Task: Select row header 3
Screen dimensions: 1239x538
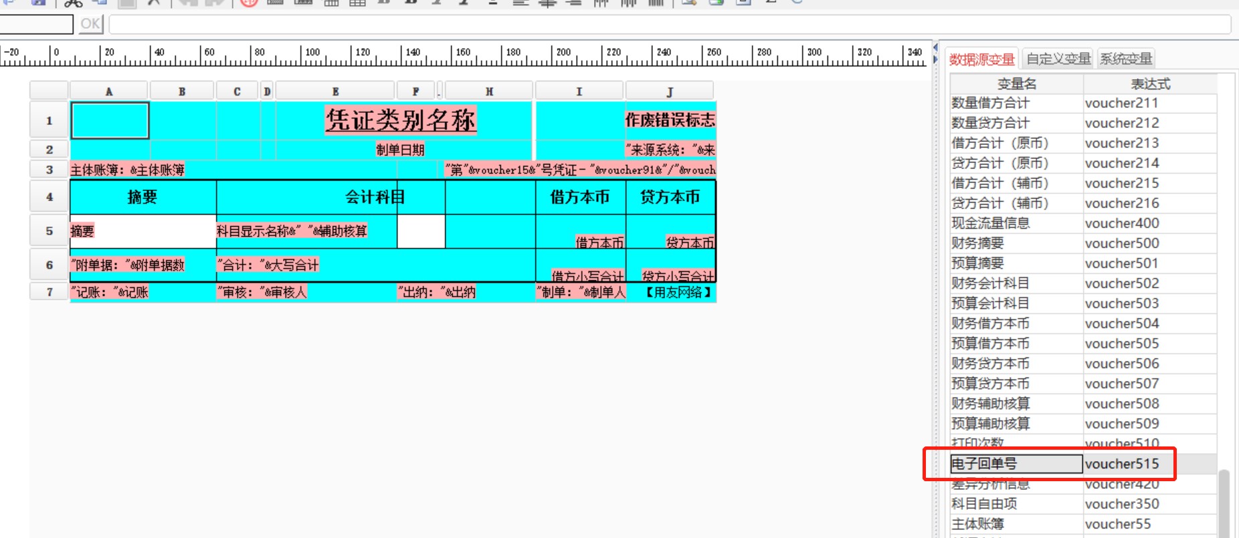Action: click(x=49, y=170)
